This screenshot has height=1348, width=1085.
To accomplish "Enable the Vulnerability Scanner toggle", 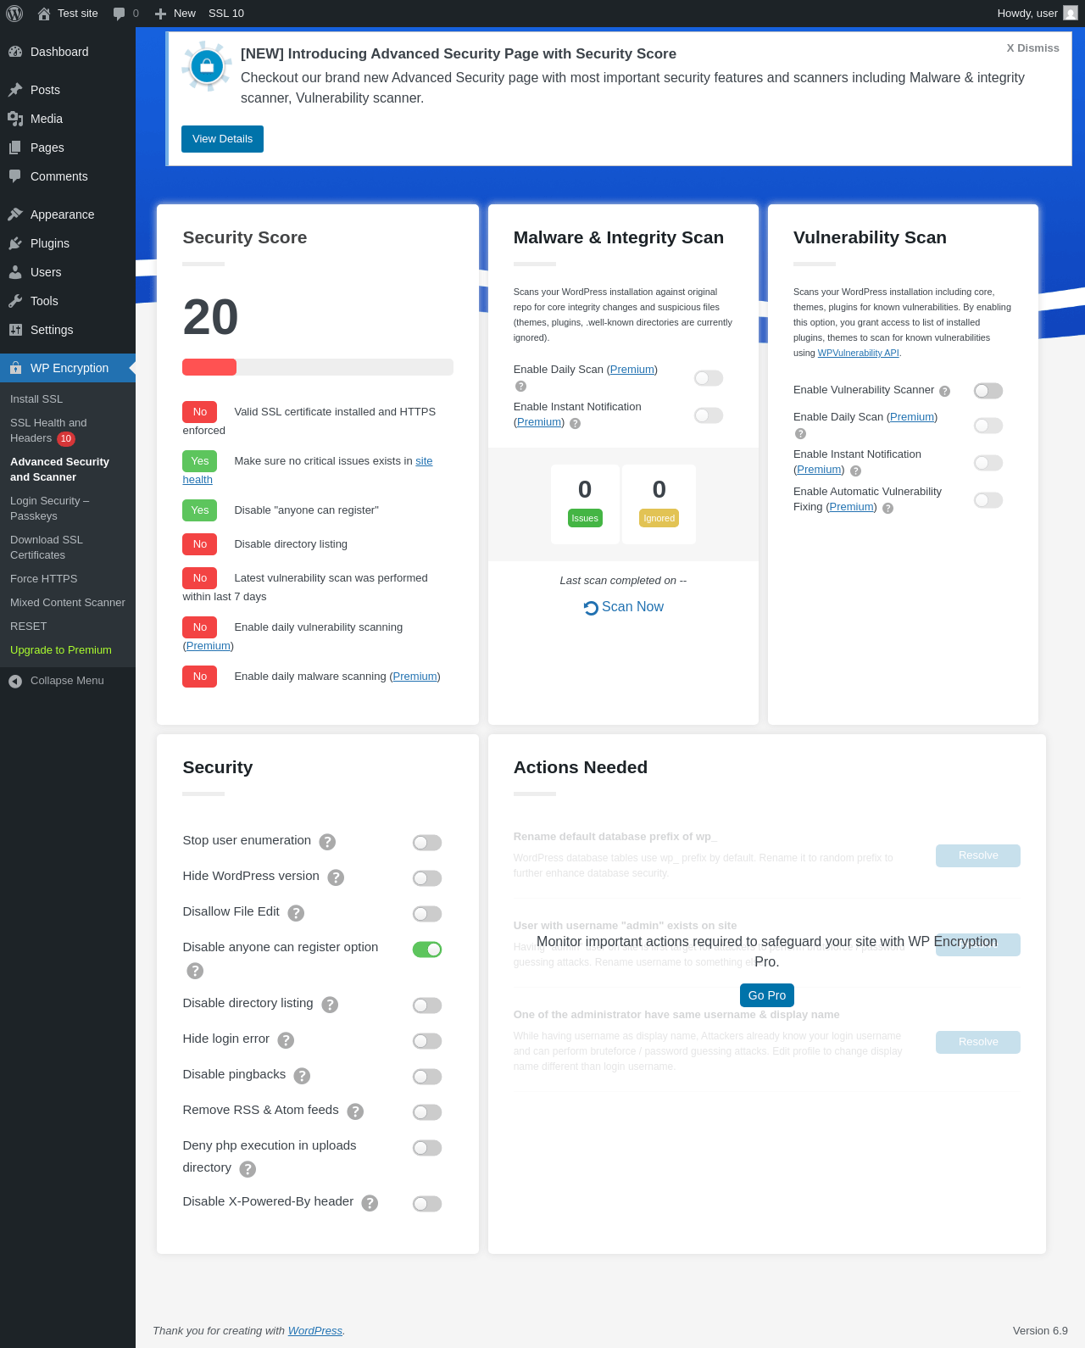I will coord(988,391).
